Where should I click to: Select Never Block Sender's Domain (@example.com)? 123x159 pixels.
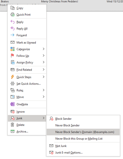pyautogui.click(x=83, y=132)
